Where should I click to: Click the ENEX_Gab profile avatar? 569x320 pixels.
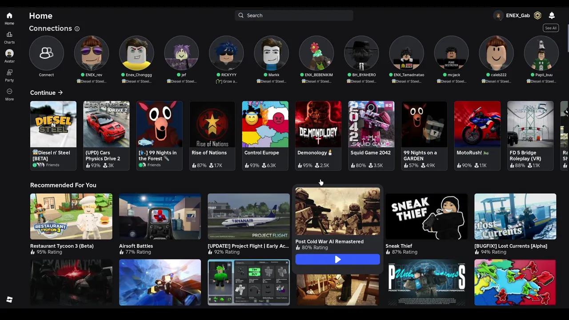coord(498,16)
